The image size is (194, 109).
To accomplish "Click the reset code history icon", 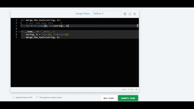I will pyautogui.click(x=125, y=14).
